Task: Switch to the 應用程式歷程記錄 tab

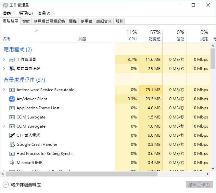Action: [x=49, y=21]
